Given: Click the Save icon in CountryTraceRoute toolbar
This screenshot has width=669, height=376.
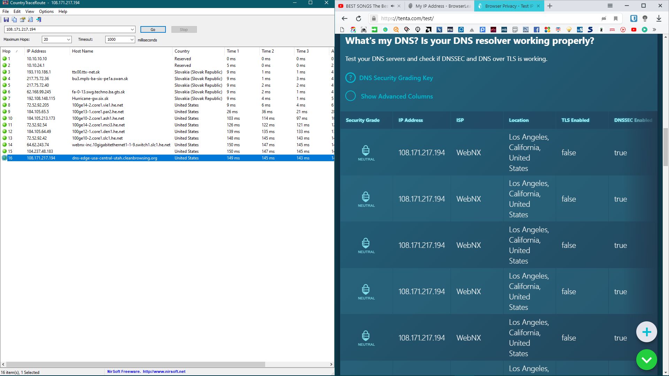Looking at the screenshot, I should [x=6, y=20].
